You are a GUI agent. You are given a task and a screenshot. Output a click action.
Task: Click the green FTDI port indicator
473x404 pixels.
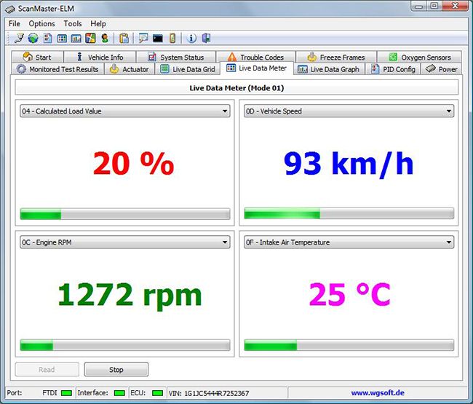66,393
